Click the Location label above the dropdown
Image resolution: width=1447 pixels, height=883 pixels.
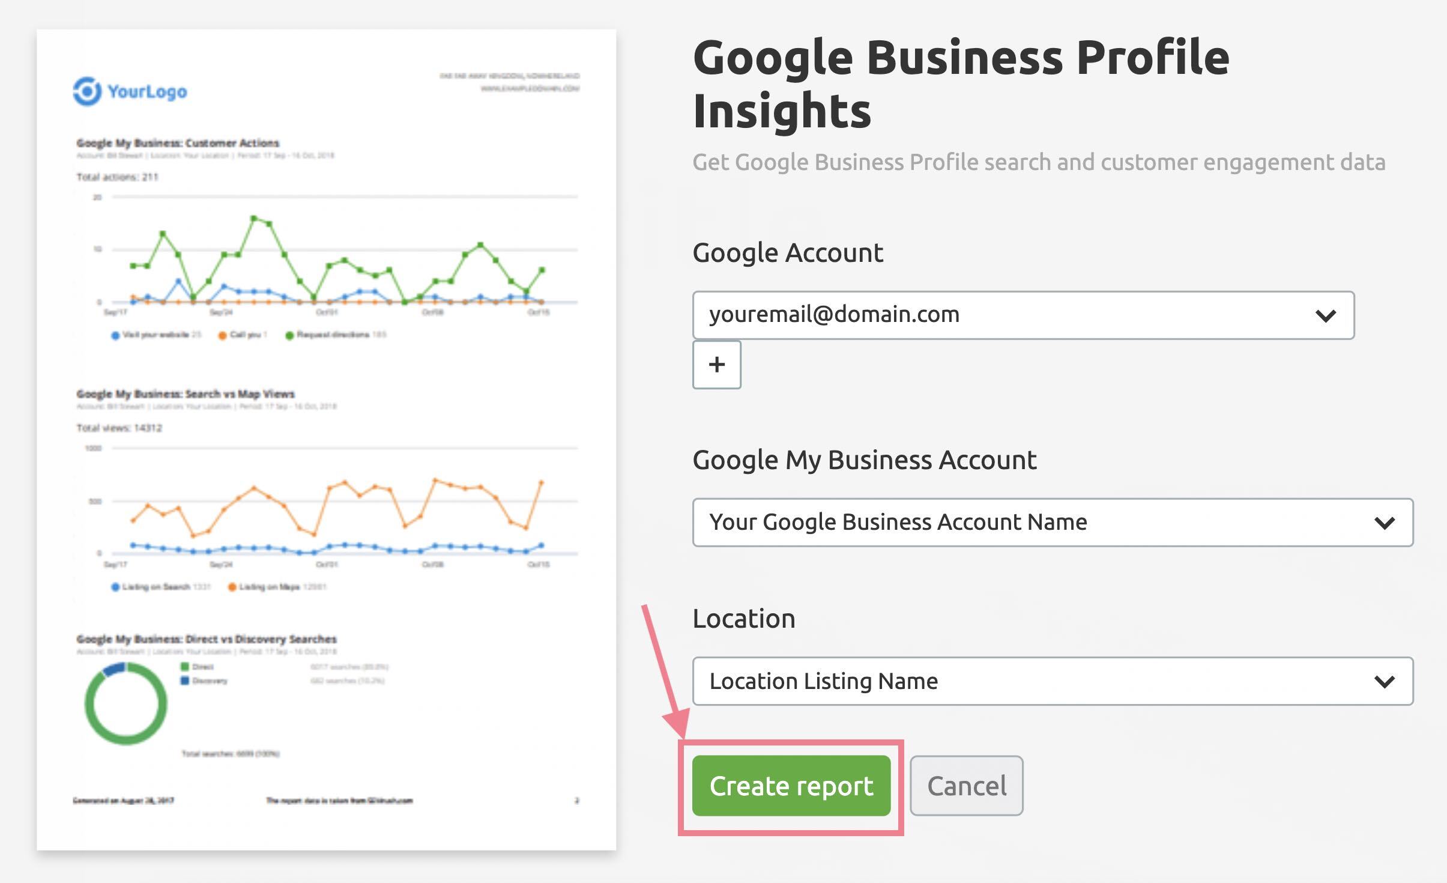pos(744,619)
